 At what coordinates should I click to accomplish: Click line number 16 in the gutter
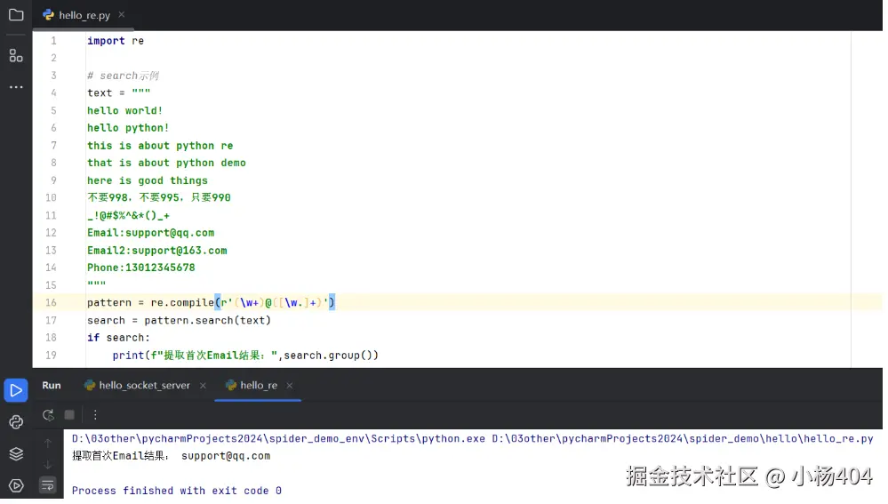tap(51, 302)
